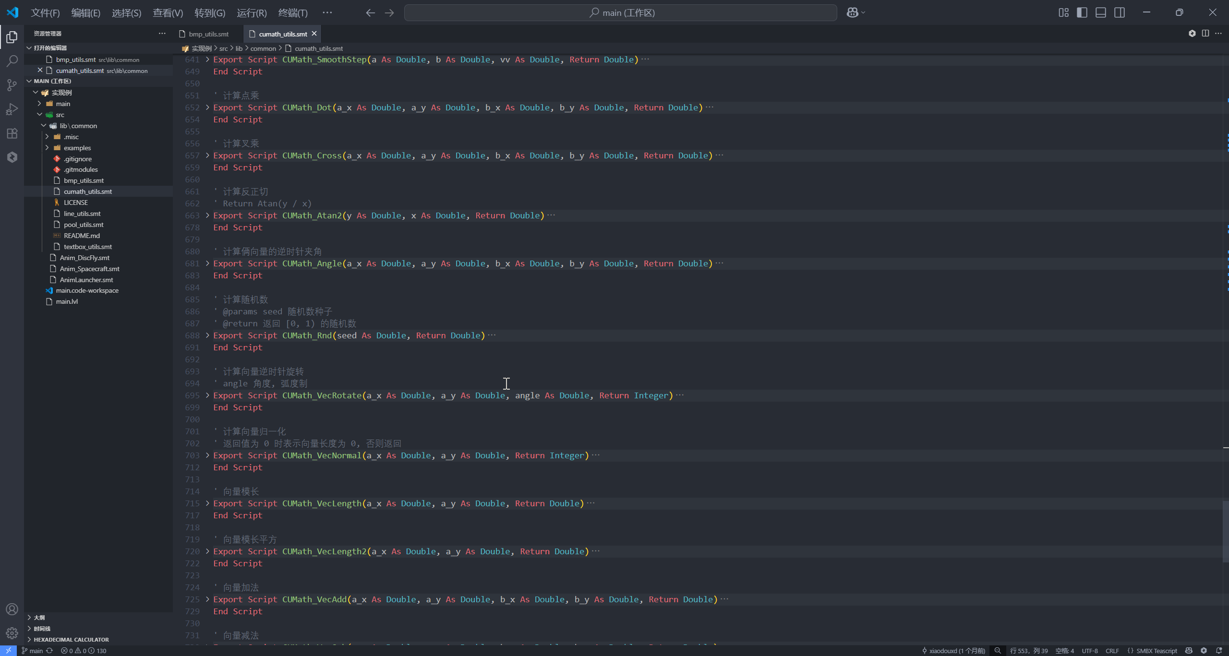1229x656 pixels.
Task: Collapse the src folder
Action: [x=98, y=115]
